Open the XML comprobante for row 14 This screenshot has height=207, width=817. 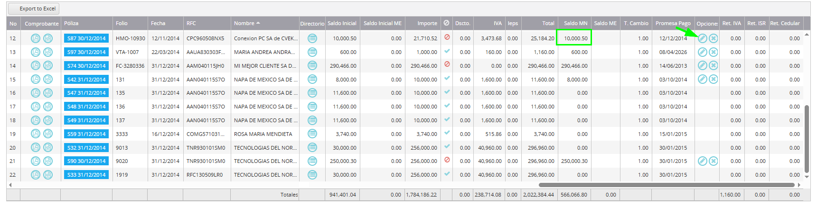click(x=48, y=65)
